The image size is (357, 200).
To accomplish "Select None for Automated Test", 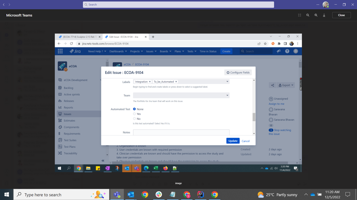I will point(134,109).
